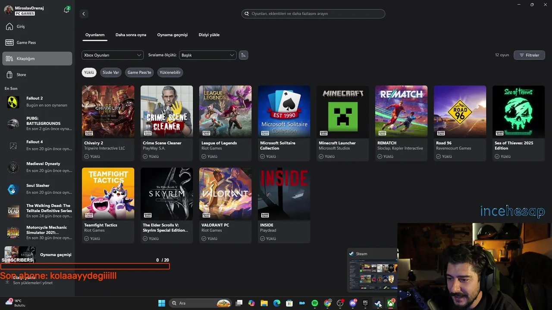Toggle the Sizde Var filter chip
The width and height of the screenshot is (552, 310).
110,72
